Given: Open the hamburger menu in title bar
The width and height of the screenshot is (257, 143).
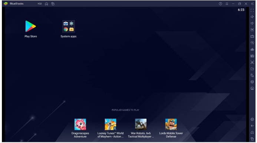Looking at the screenshot, I should click(227, 4).
